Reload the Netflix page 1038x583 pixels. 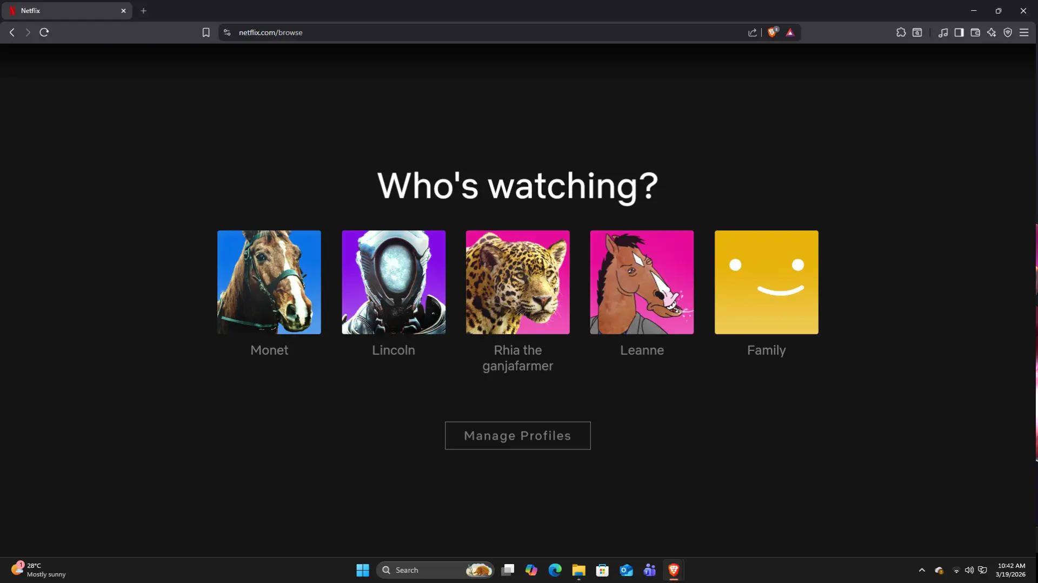[44, 32]
